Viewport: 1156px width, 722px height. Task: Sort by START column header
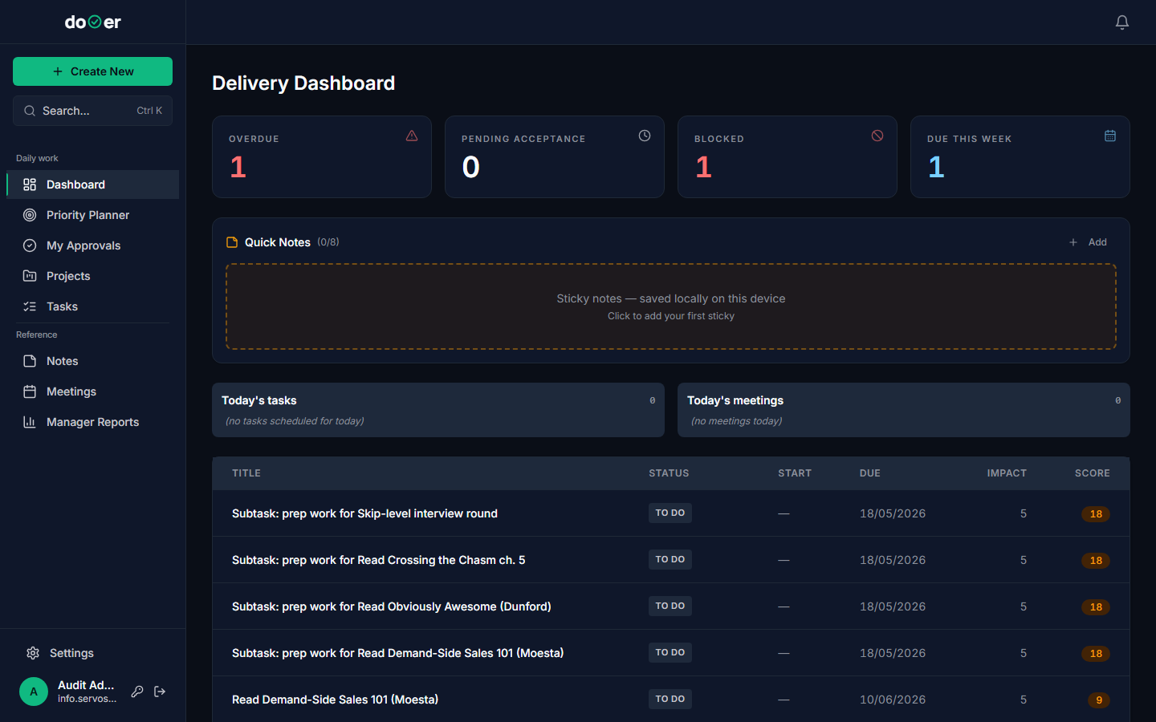(795, 473)
